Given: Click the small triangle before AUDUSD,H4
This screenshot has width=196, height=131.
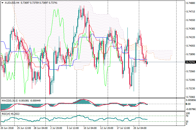Looking at the screenshot, I should pyautogui.click(x=2, y=3).
